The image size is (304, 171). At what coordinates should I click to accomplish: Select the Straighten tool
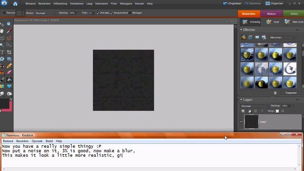tap(9, 59)
